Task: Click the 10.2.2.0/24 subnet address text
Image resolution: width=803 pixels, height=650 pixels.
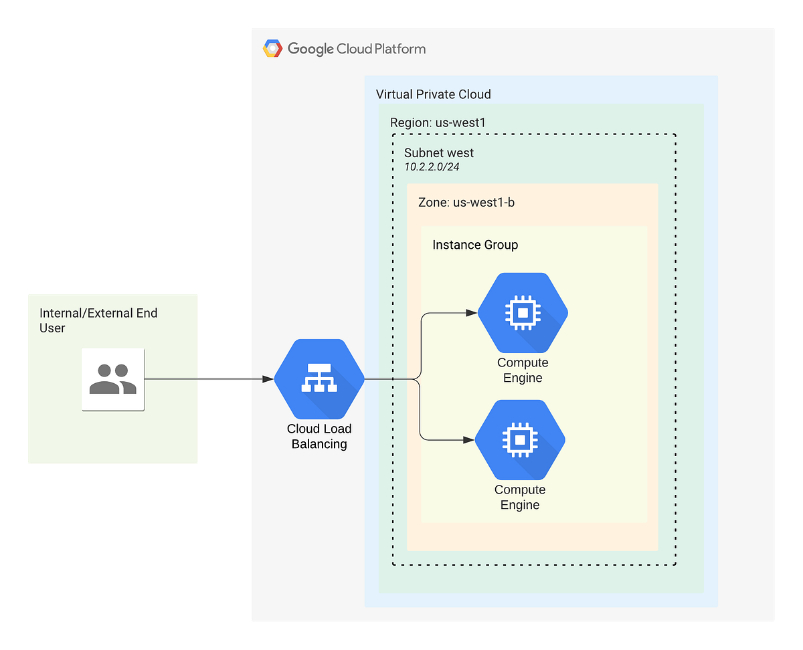Action: pos(432,167)
